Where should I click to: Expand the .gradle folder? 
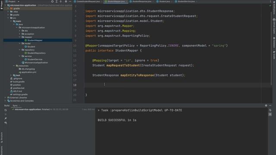8,9
